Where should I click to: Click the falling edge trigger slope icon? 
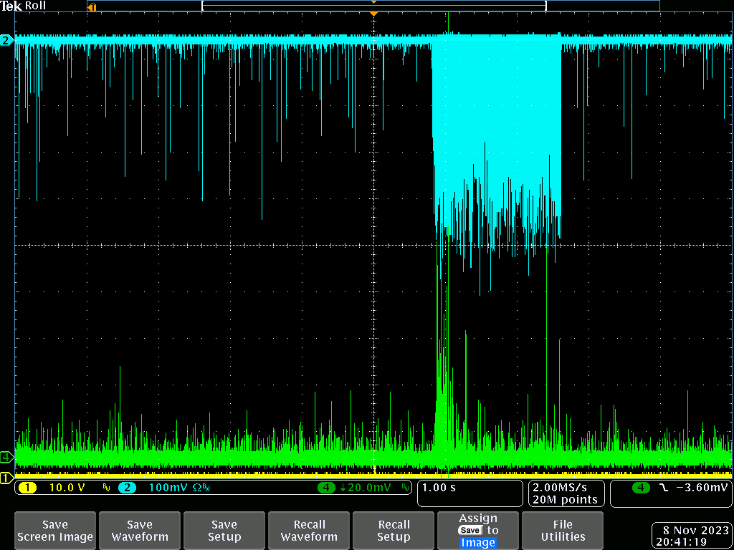663,488
